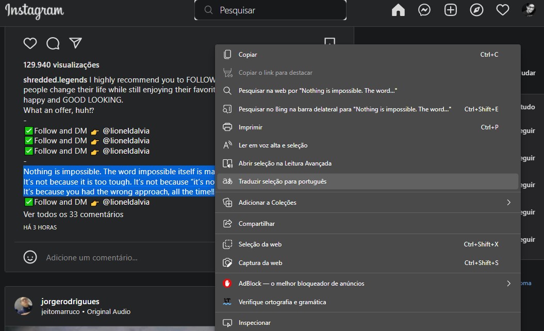Open jeitomarruco link under jorgerodriguues
Viewport: 544px width, 331px height.
(60, 311)
